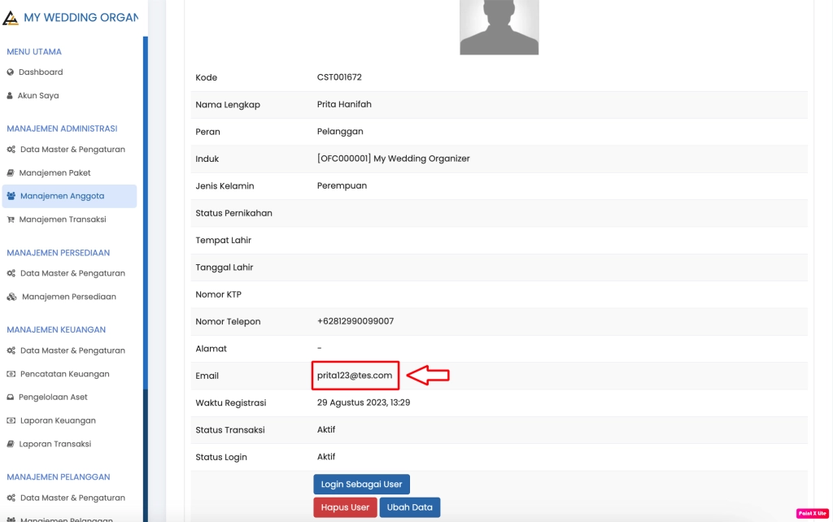This screenshot has height=522, width=833.
Task: Select Data Master & Pengaturan under Manajemen Pelanggan
Action: [x=73, y=497]
